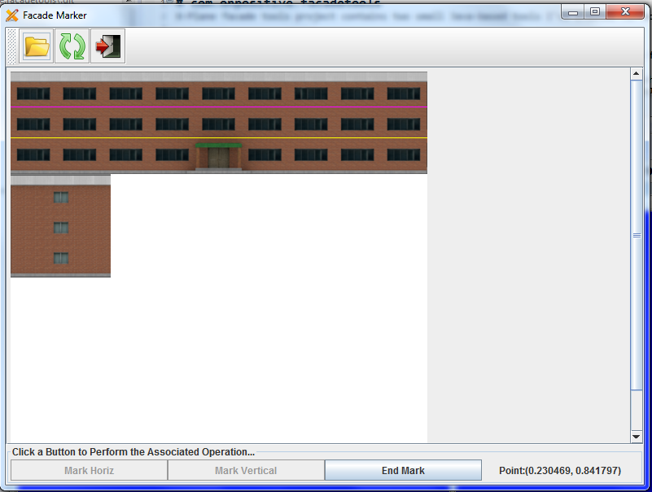652x492 pixels.
Task: Click the Facade Marker app title icon
Action: click(12, 15)
